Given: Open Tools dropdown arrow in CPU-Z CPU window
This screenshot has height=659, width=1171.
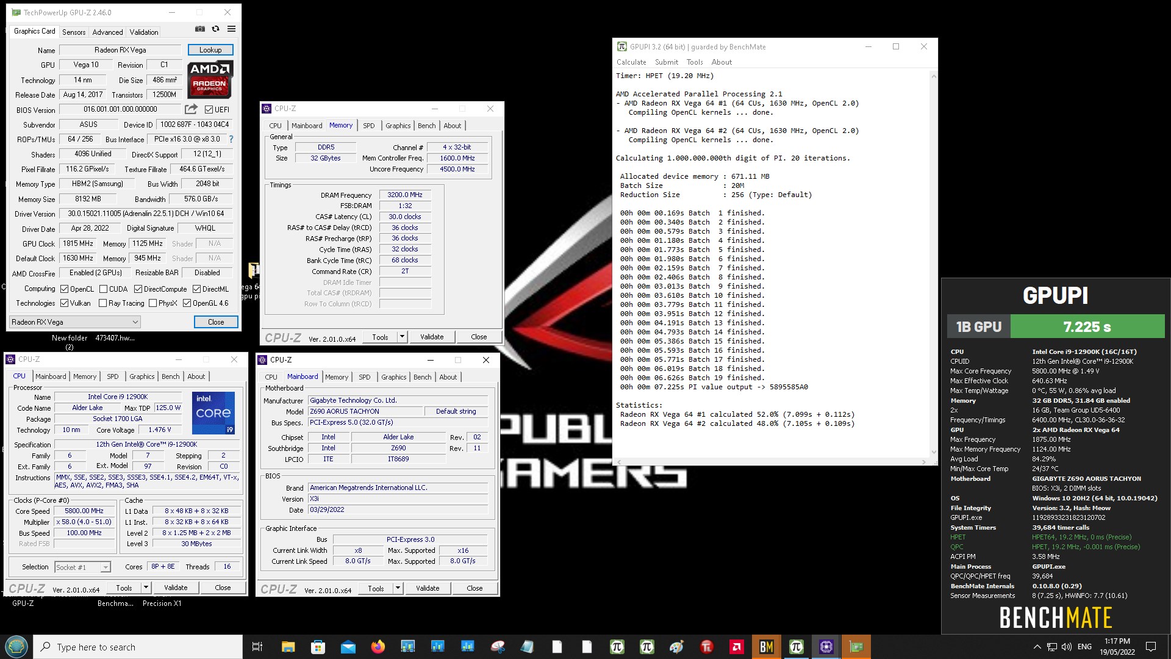Looking at the screenshot, I should coord(146,588).
